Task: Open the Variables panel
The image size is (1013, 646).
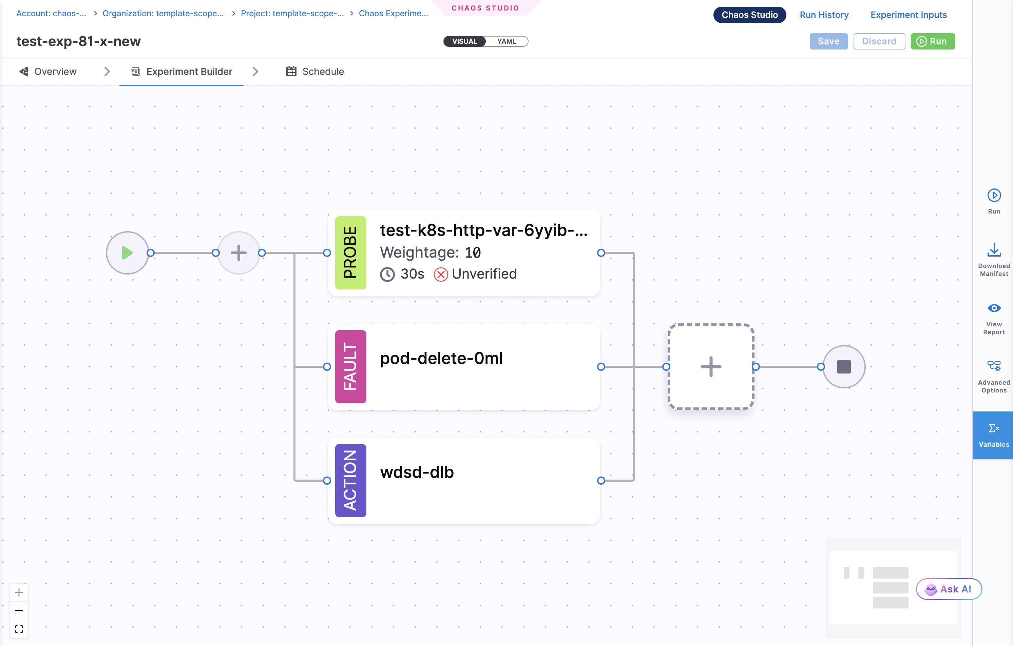Action: [x=994, y=435]
